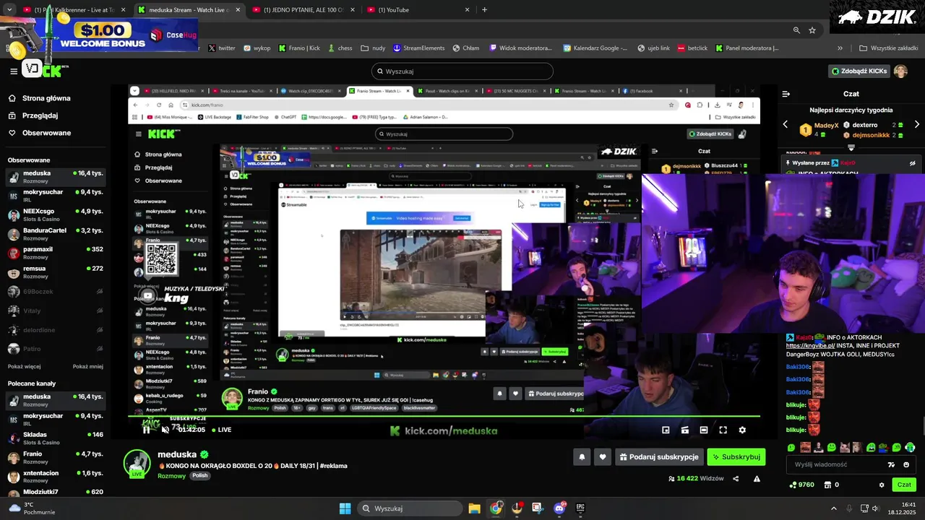Open 7TV emote menu in chat input
The width and height of the screenshot is (925, 520).
click(891, 464)
